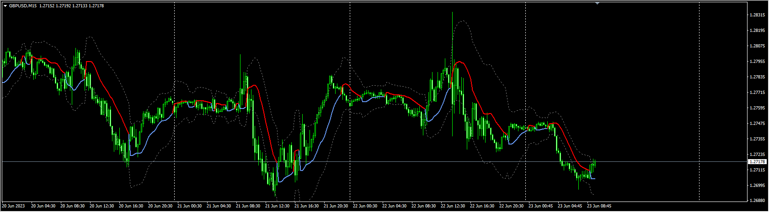This screenshot has height=212, width=769.
Task: Click the 21 Jun 20:30 time label
Action: click(336, 206)
